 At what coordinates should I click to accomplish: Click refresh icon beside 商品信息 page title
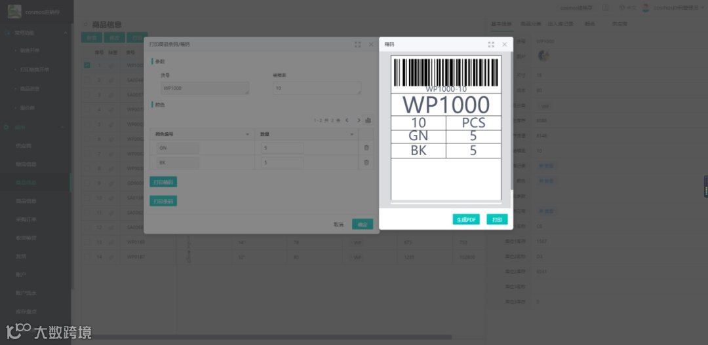[85, 25]
